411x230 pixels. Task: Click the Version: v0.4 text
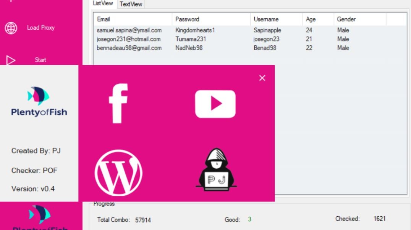click(x=33, y=189)
